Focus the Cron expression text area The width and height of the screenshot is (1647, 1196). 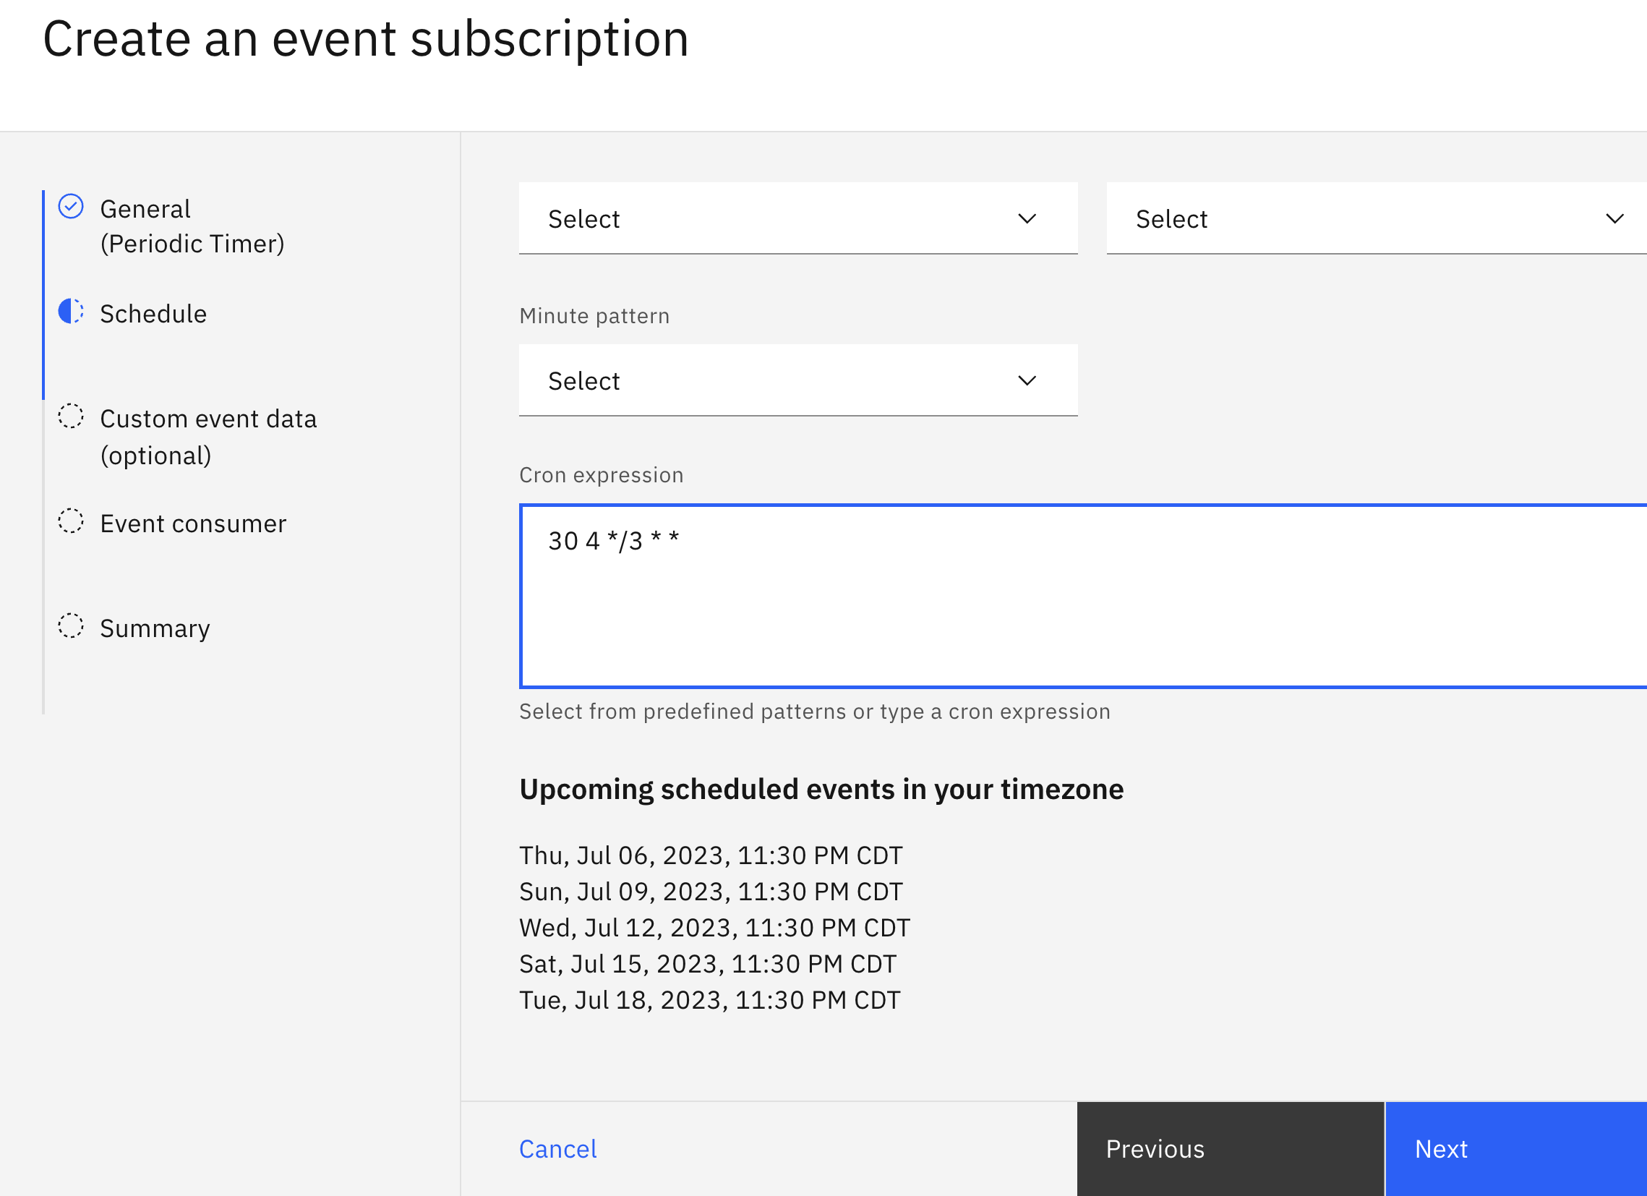click(1082, 595)
